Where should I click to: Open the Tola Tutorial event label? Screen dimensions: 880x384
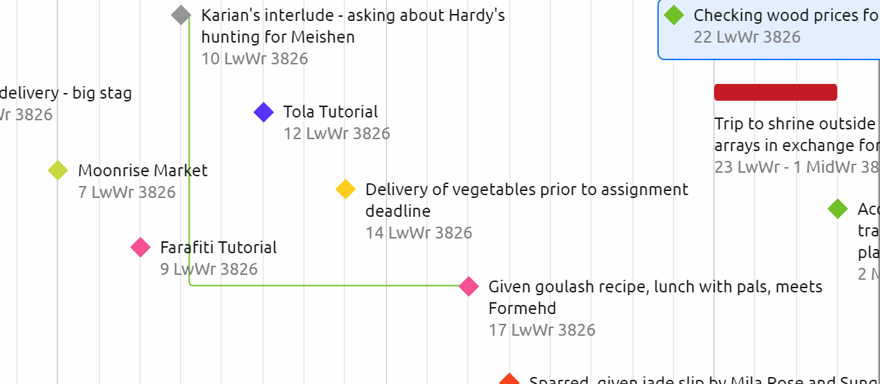[330, 112]
